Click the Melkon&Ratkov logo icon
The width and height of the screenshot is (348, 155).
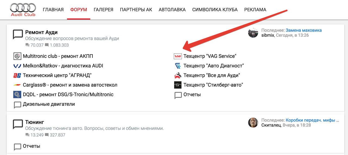(x=17, y=66)
